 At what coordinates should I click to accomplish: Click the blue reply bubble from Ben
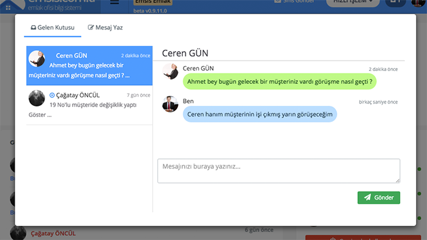click(x=260, y=114)
